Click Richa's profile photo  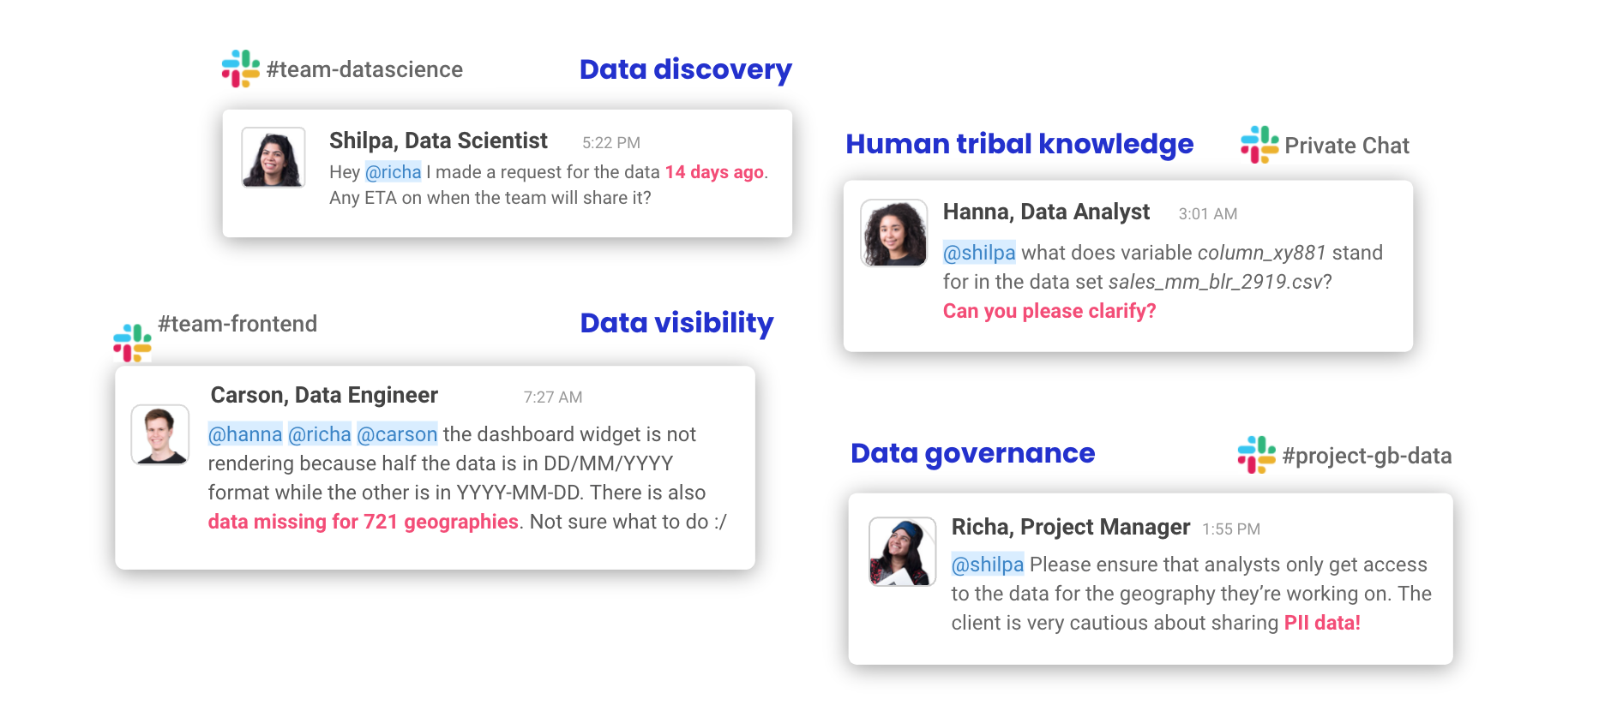[x=902, y=552]
